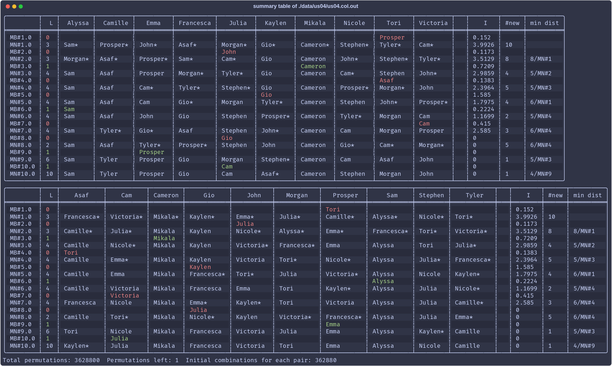Click 'Total permutations: 3628800' in status line
Image resolution: width=612 pixels, height=366 pixels.
click(x=51, y=360)
